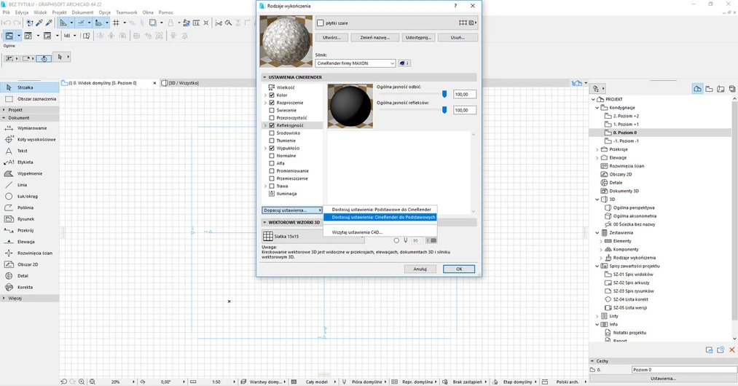Open the Dopasuj ustawienia dropdown button
Viewport: 738px width, 386px height.
pyautogui.click(x=292, y=210)
